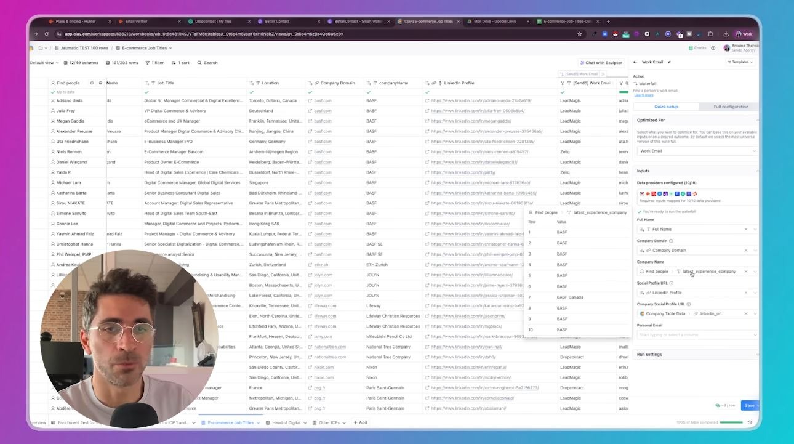Switch to the Email Verifier browser tab
794x444 pixels.
[x=149, y=21]
